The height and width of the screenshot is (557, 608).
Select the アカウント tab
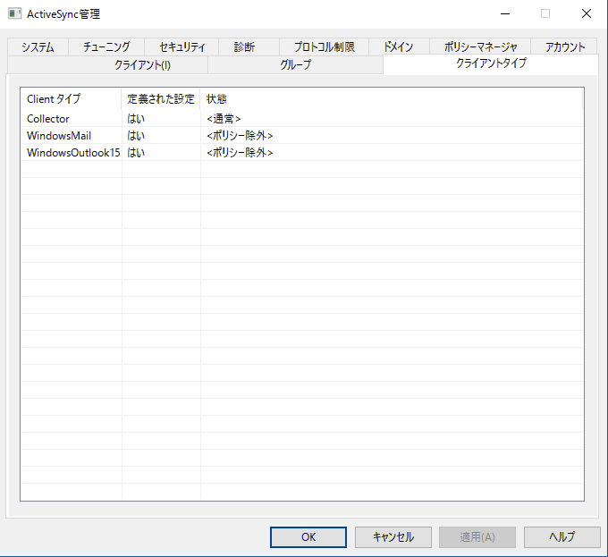point(564,46)
